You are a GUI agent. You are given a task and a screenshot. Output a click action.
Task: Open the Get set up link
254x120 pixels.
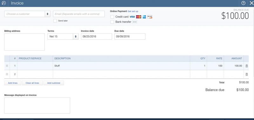(133, 11)
